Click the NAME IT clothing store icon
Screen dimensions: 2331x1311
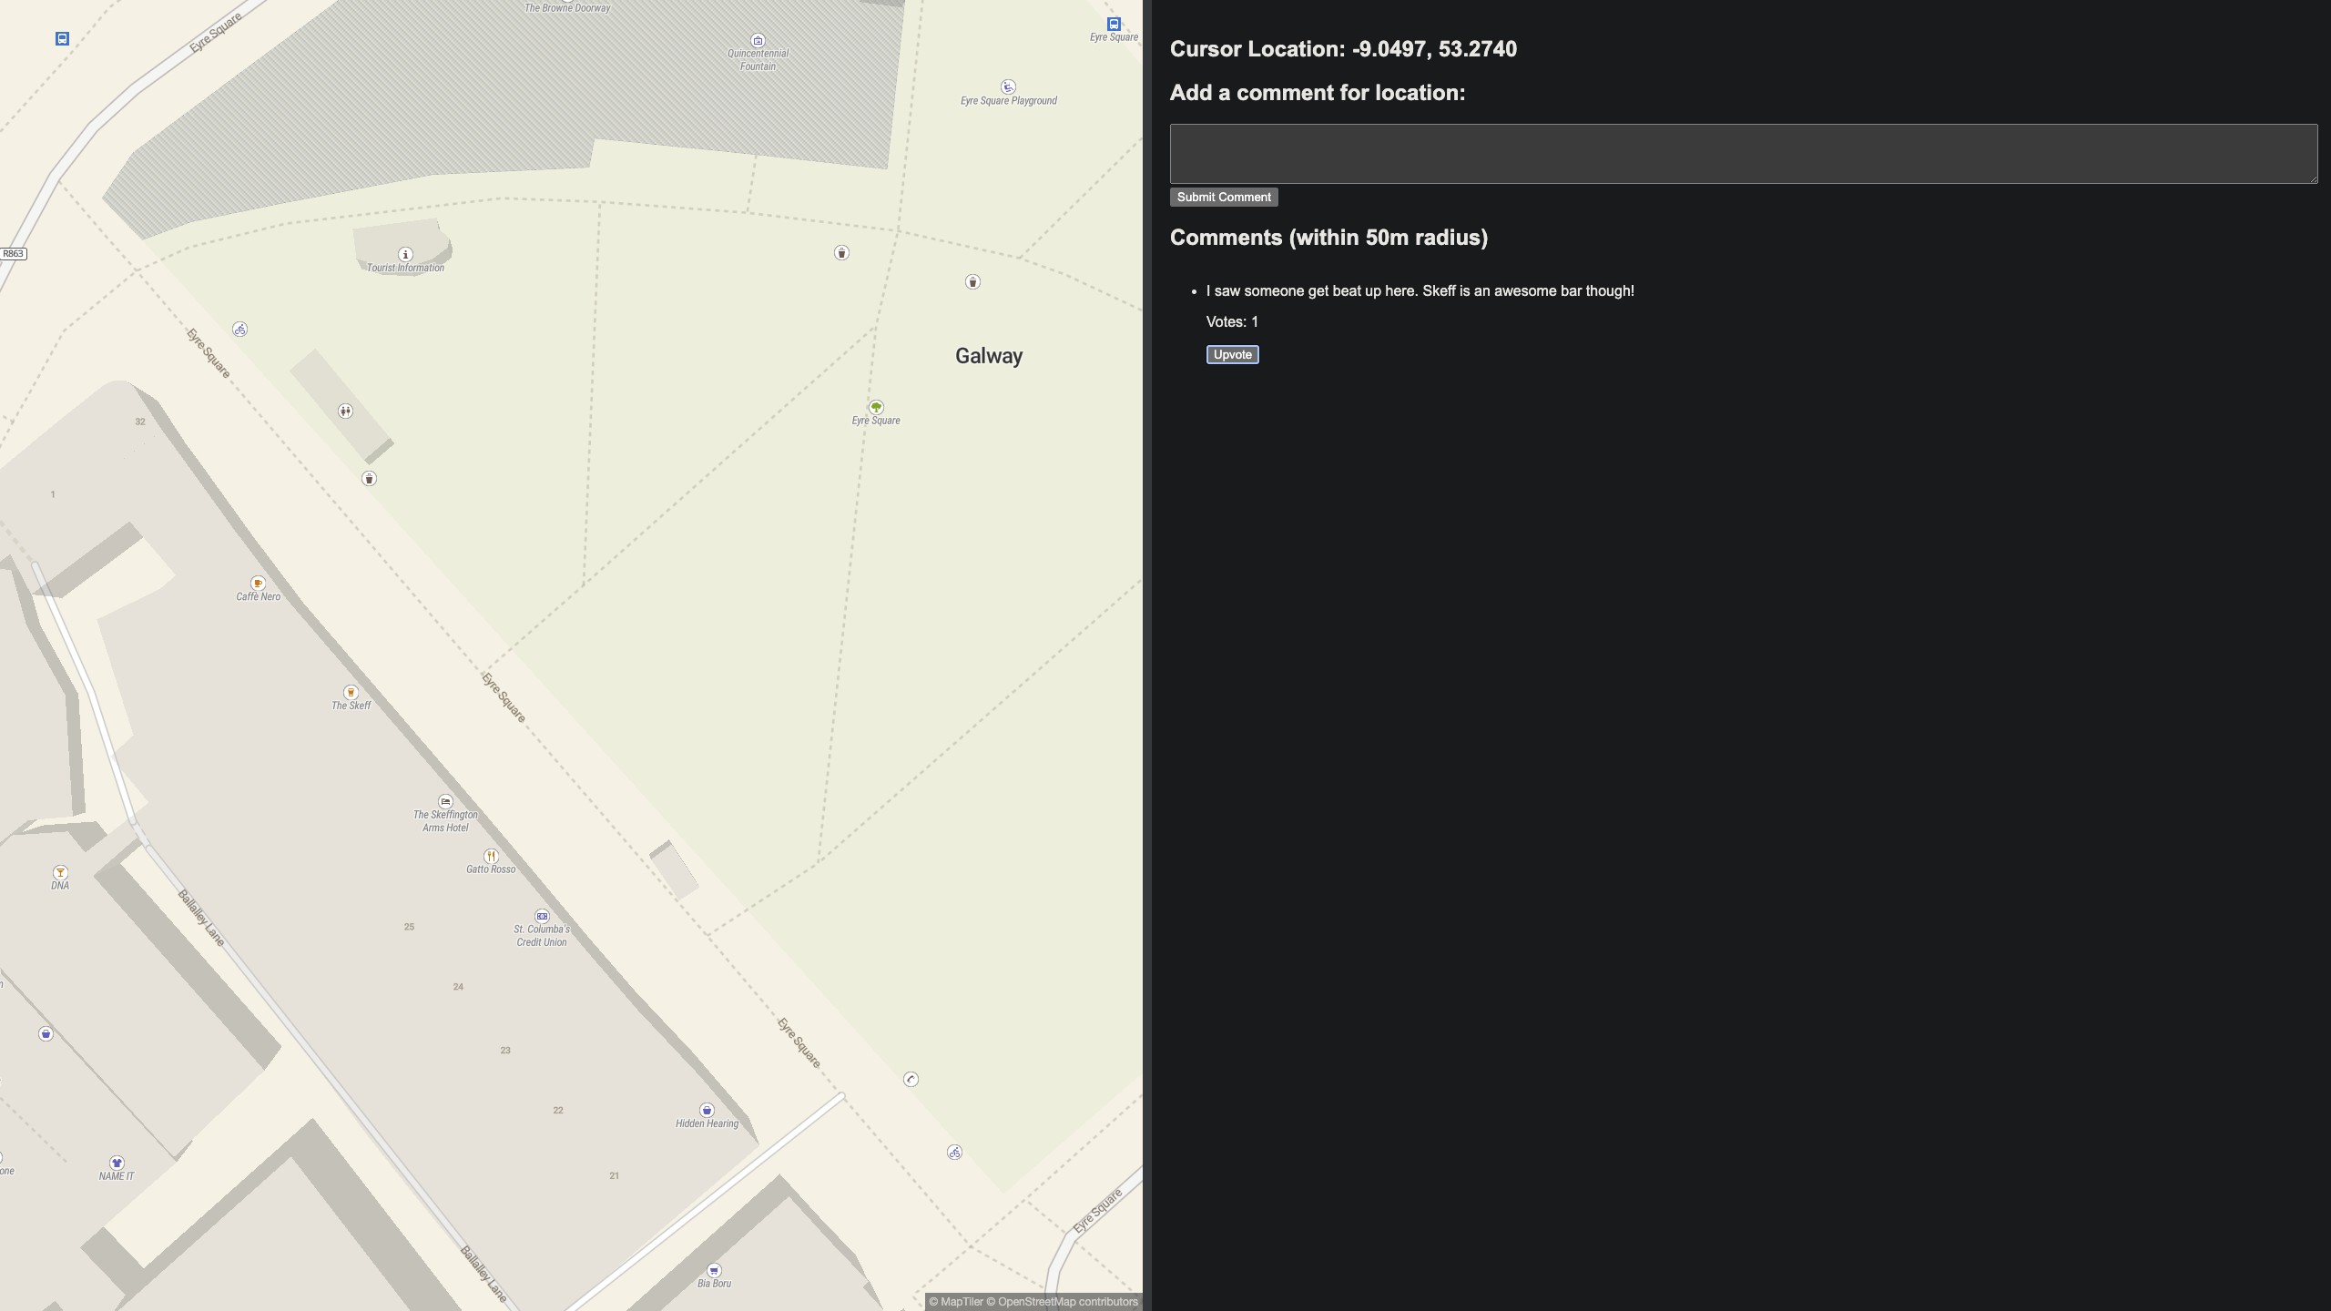click(117, 1163)
